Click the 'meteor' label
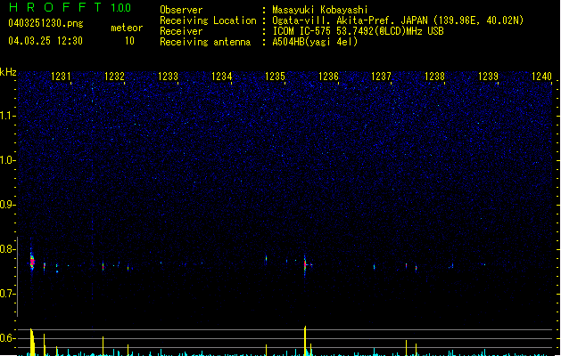This screenshot has width=561, height=356. coord(127,28)
